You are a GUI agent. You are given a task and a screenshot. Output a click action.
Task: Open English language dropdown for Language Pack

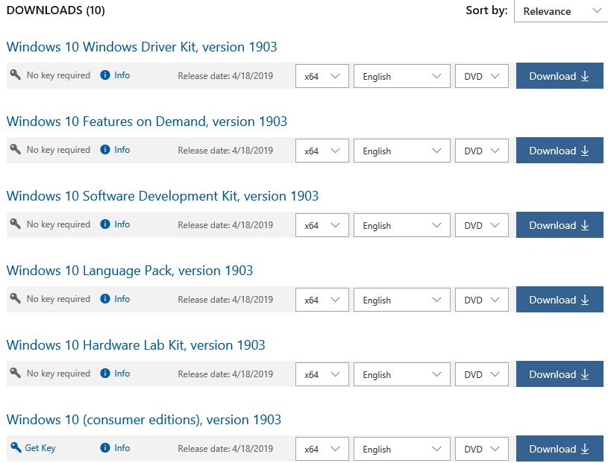coord(401,300)
